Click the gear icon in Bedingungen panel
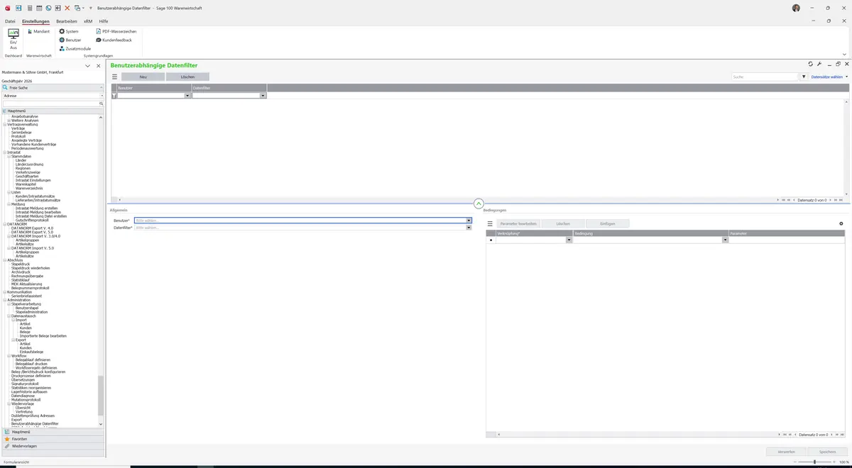This screenshot has height=468, width=852. 841,223
